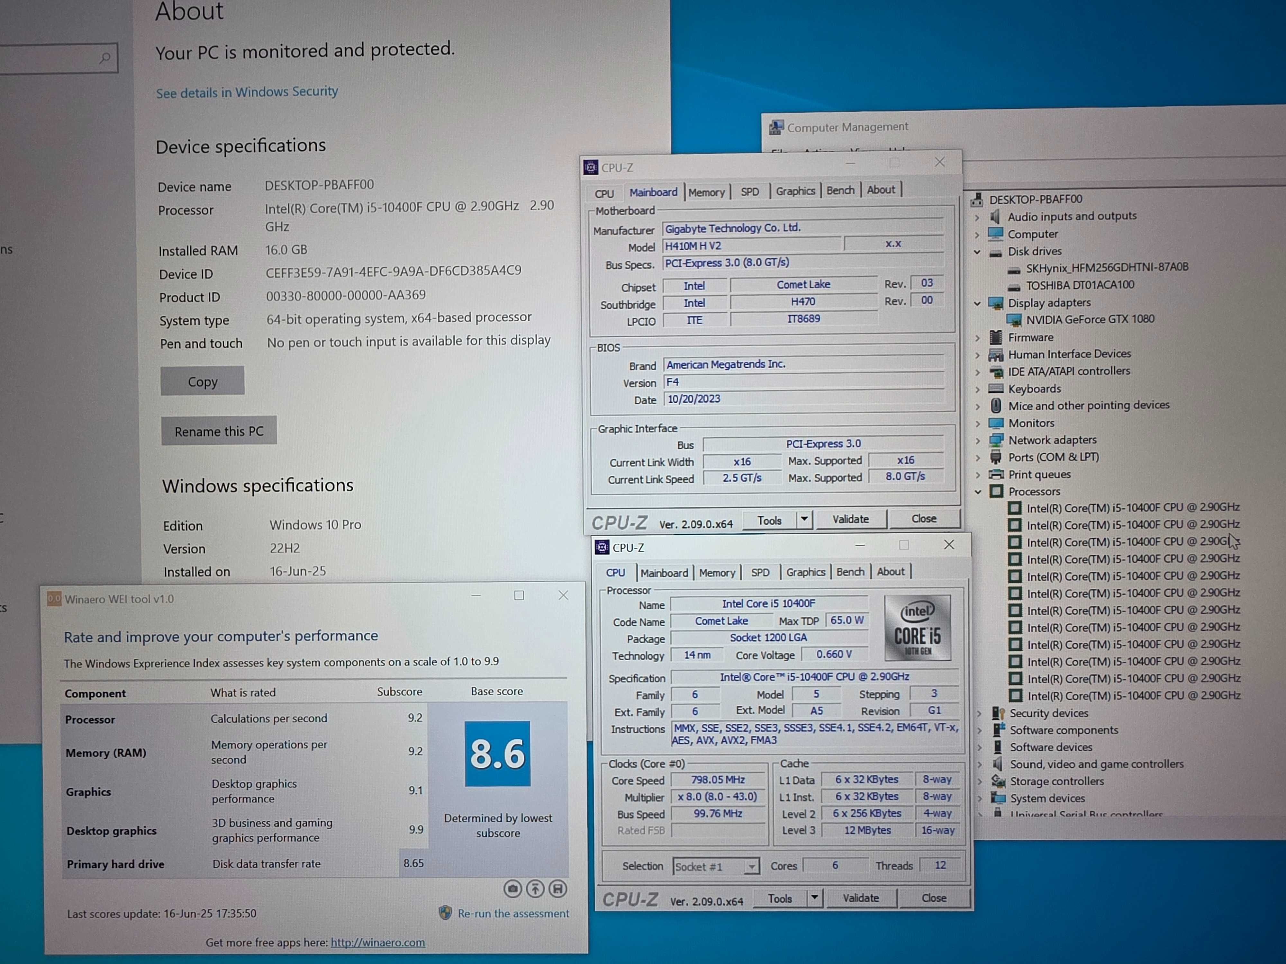1286x964 pixels.
Task: Click Tools button in upper CPU-Z window
Action: (769, 521)
